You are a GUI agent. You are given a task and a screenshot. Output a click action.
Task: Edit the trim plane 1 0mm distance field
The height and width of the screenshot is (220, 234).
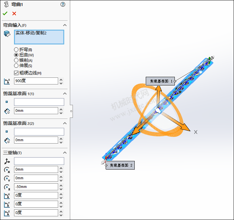click(x=36, y=111)
